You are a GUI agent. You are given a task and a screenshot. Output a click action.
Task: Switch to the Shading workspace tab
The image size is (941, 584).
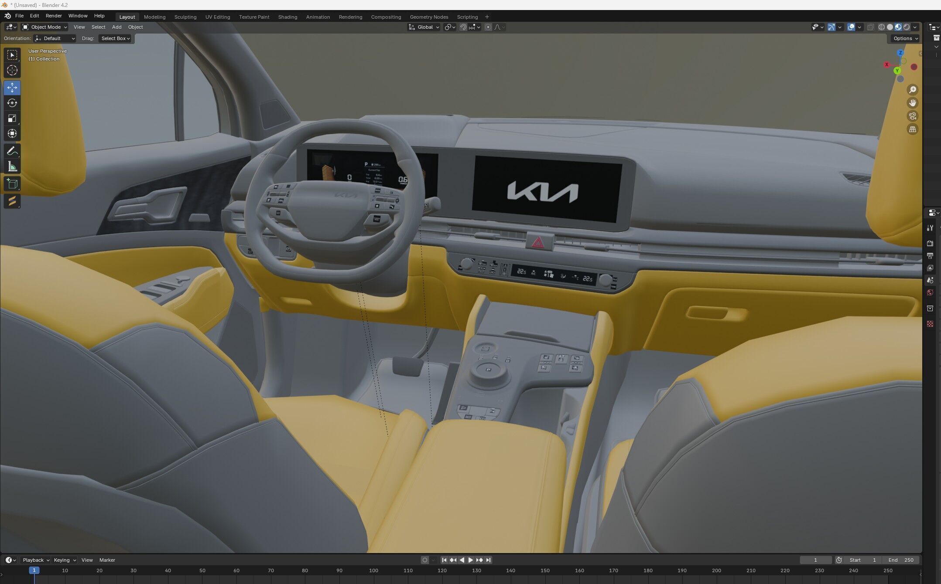[x=287, y=17]
